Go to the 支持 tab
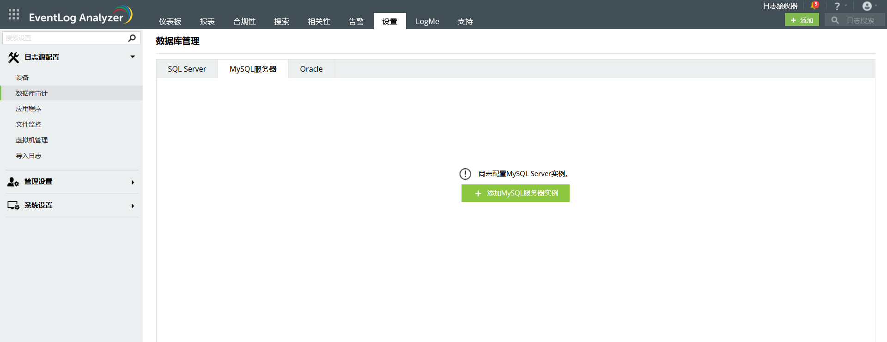The image size is (887, 342). tap(465, 21)
